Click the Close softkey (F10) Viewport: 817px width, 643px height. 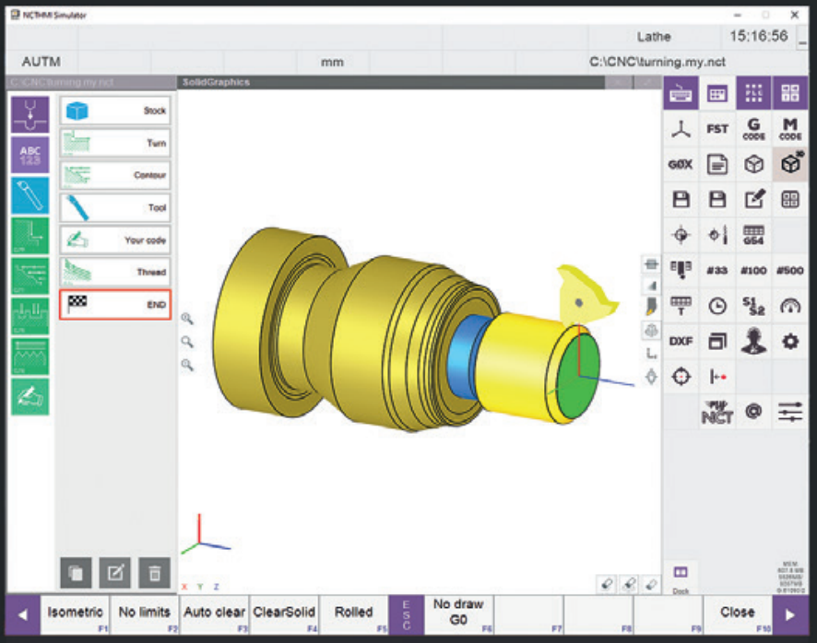738,614
